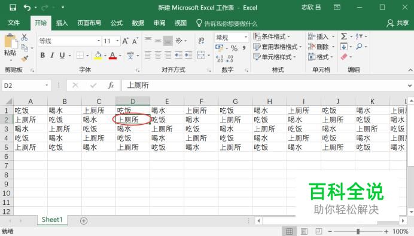Switch to 公式 tab

[x=117, y=23]
